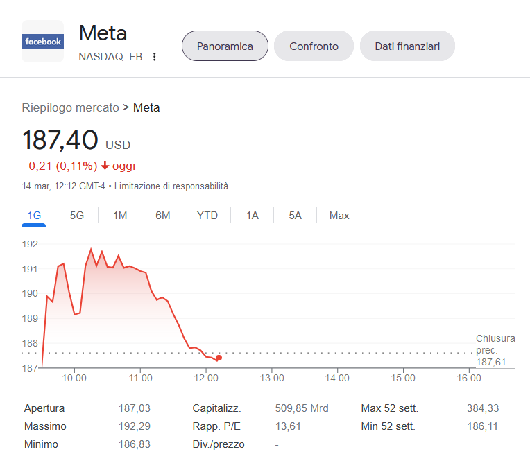Select the Panoramica tab
Viewport: 530px width, 461px height.
click(225, 46)
